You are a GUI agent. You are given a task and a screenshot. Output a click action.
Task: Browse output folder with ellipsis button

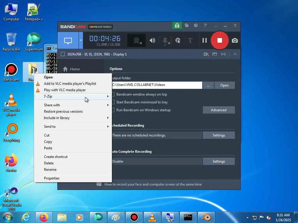[208, 85]
